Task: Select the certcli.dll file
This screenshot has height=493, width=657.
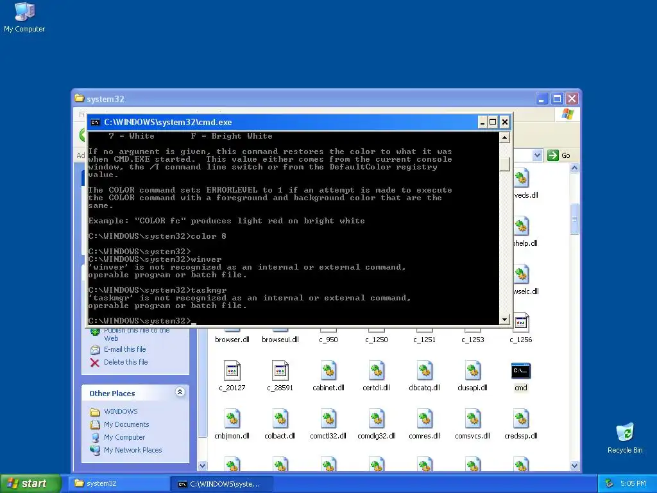Action: pyautogui.click(x=376, y=376)
